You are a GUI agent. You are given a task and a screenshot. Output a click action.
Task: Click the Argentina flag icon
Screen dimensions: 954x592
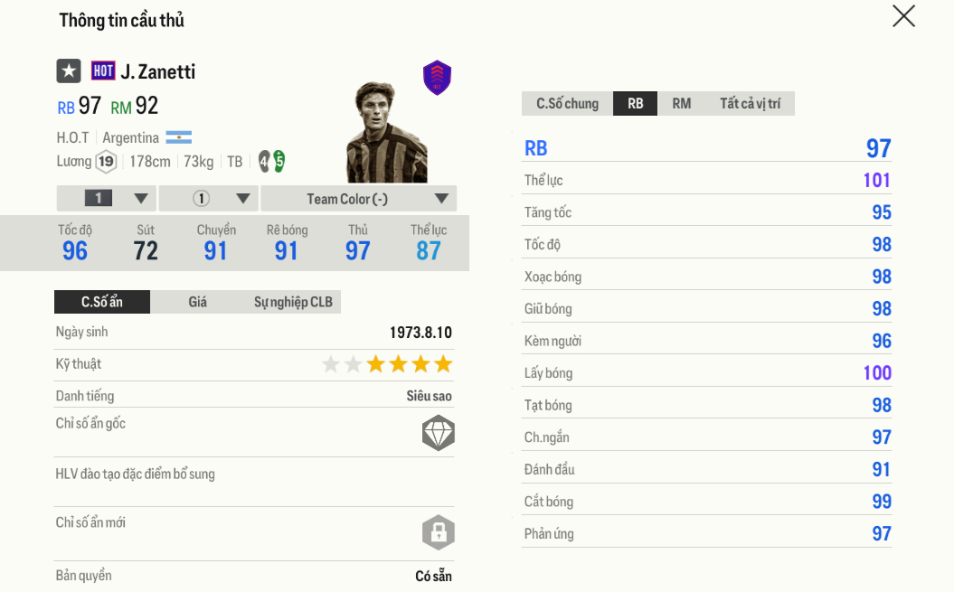point(179,137)
